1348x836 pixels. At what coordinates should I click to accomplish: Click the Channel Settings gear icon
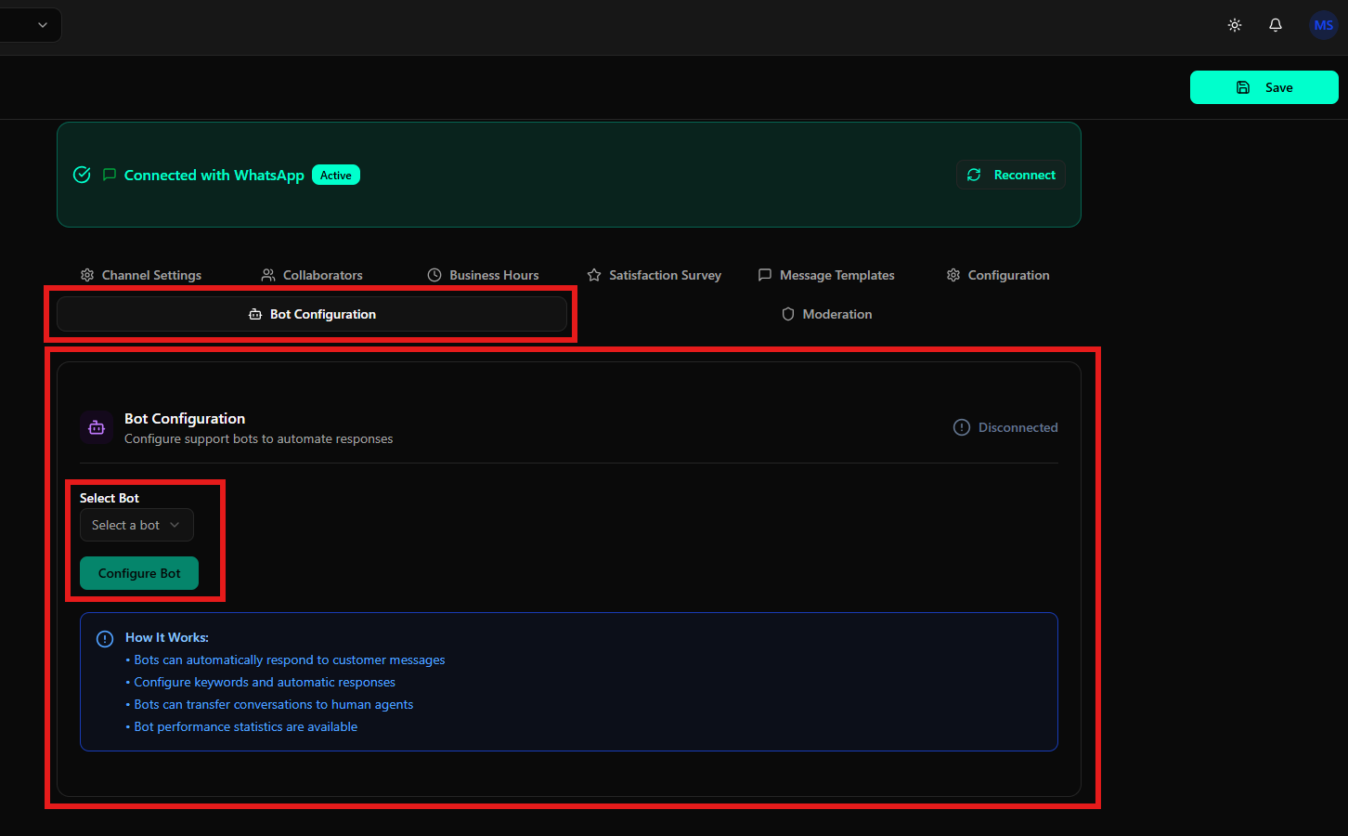point(87,275)
